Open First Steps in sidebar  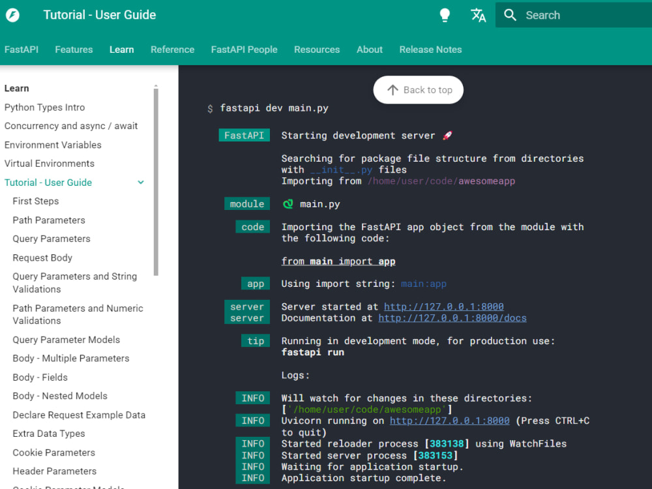pyautogui.click(x=36, y=201)
